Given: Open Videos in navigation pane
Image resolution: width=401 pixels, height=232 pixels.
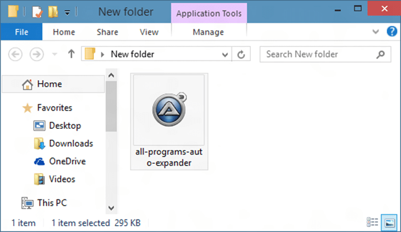Looking at the screenshot, I should pyautogui.click(x=62, y=179).
